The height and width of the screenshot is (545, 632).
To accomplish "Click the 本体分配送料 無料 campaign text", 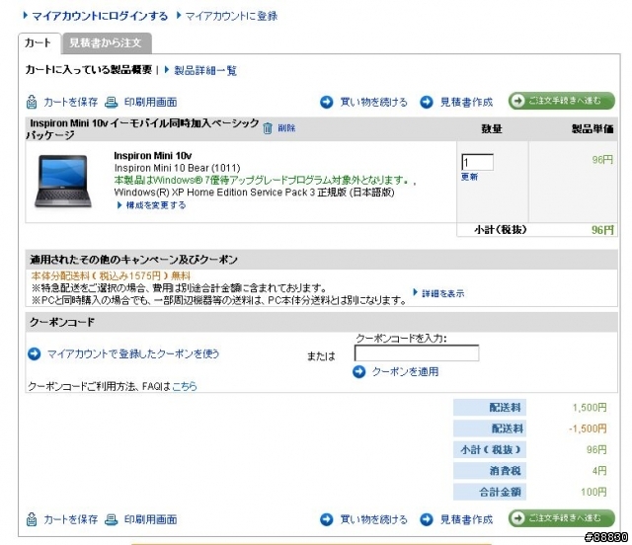I will (x=111, y=276).
